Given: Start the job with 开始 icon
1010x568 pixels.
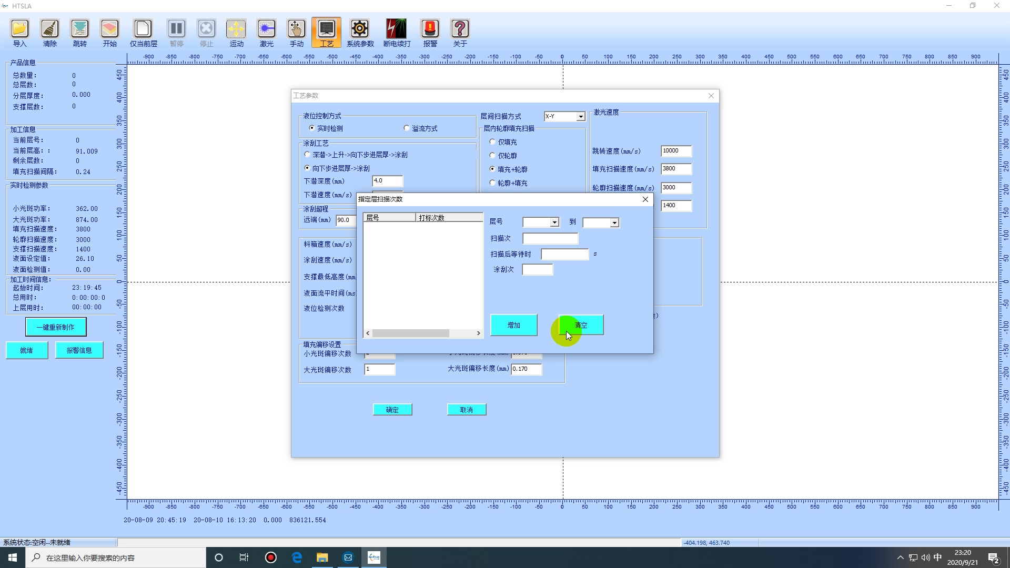Looking at the screenshot, I should 109,33.
